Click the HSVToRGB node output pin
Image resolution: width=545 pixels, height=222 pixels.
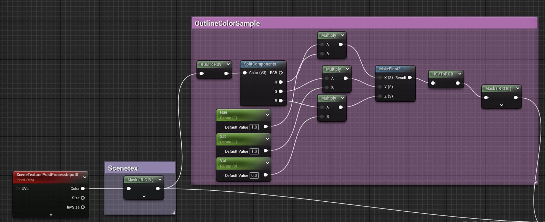tap(458, 83)
